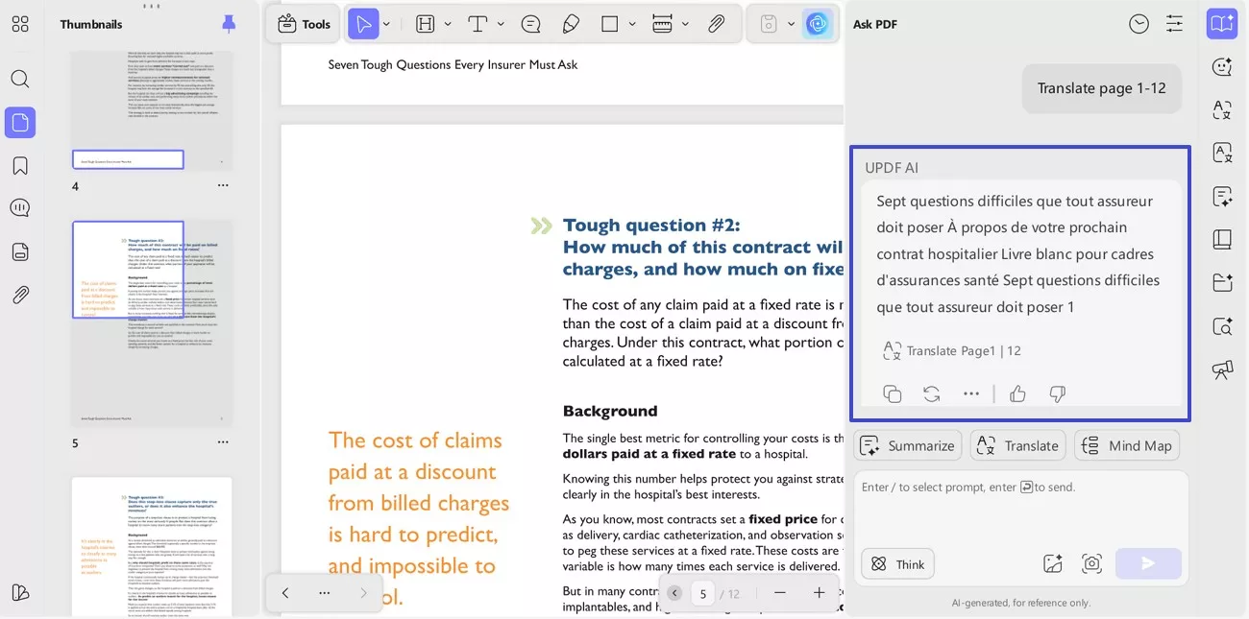Regenerate the AI translation

click(930, 393)
